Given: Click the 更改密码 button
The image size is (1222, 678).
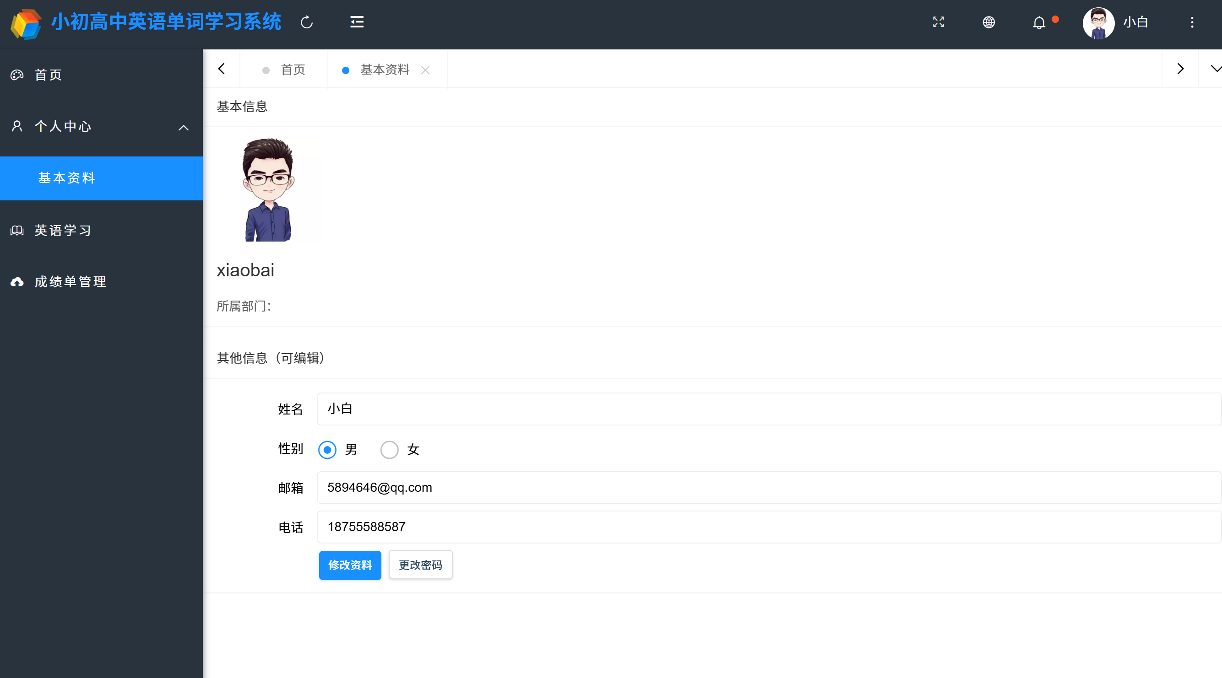Looking at the screenshot, I should pos(420,565).
